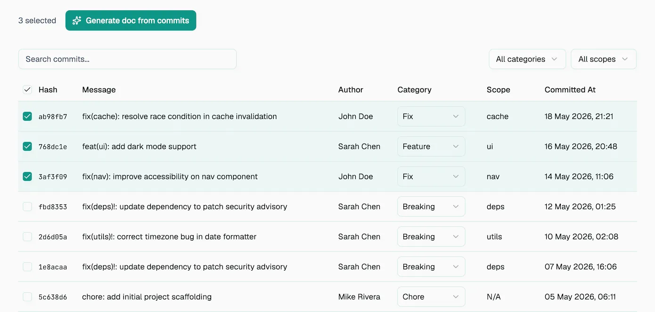Open the All scopes filter dropdown

(x=604, y=59)
